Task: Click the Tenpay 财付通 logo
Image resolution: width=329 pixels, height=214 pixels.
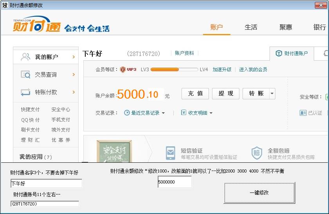Action: pos(37,24)
